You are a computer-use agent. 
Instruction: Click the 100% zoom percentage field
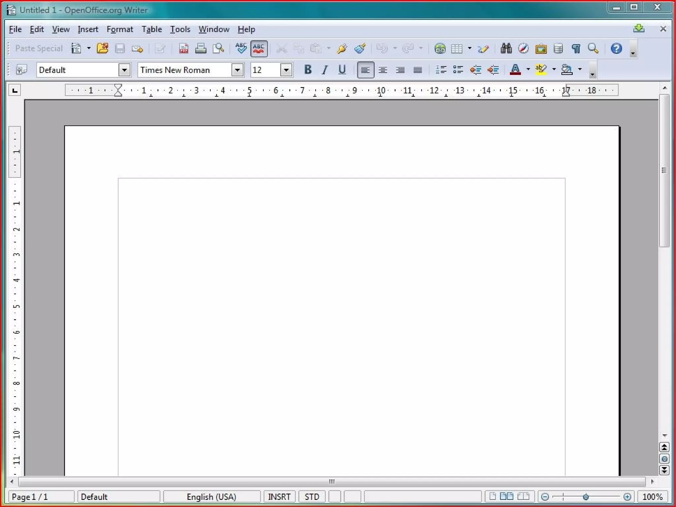coord(652,496)
